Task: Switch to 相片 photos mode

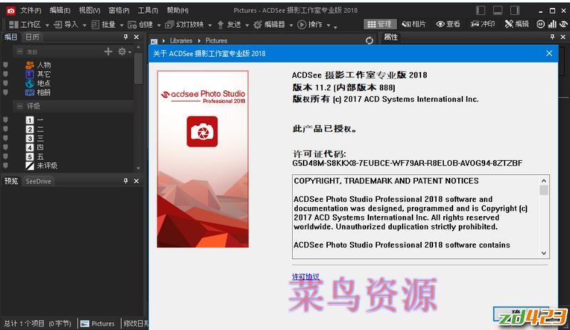Action: pos(414,24)
